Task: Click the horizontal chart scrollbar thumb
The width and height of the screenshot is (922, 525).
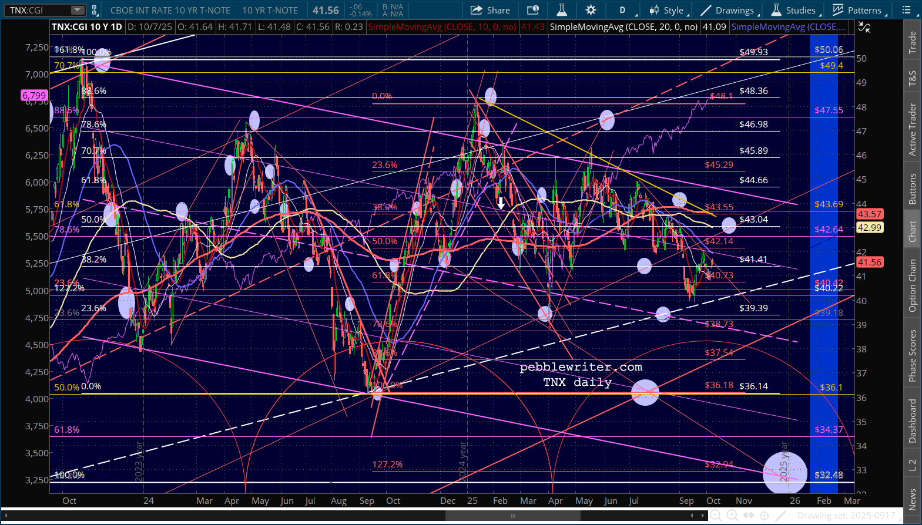Action: click(x=512, y=516)
